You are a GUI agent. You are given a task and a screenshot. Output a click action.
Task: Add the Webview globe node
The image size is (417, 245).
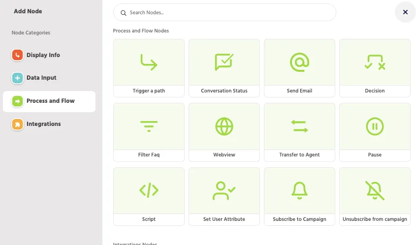(x=224, y=132)
